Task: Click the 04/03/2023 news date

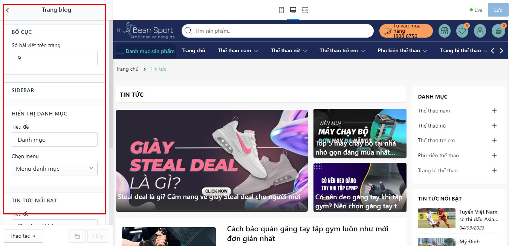Action: point(472,228)
